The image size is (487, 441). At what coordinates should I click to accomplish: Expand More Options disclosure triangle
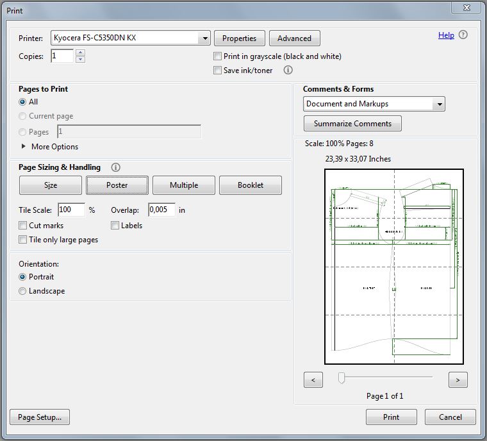[x=23, y=146]
